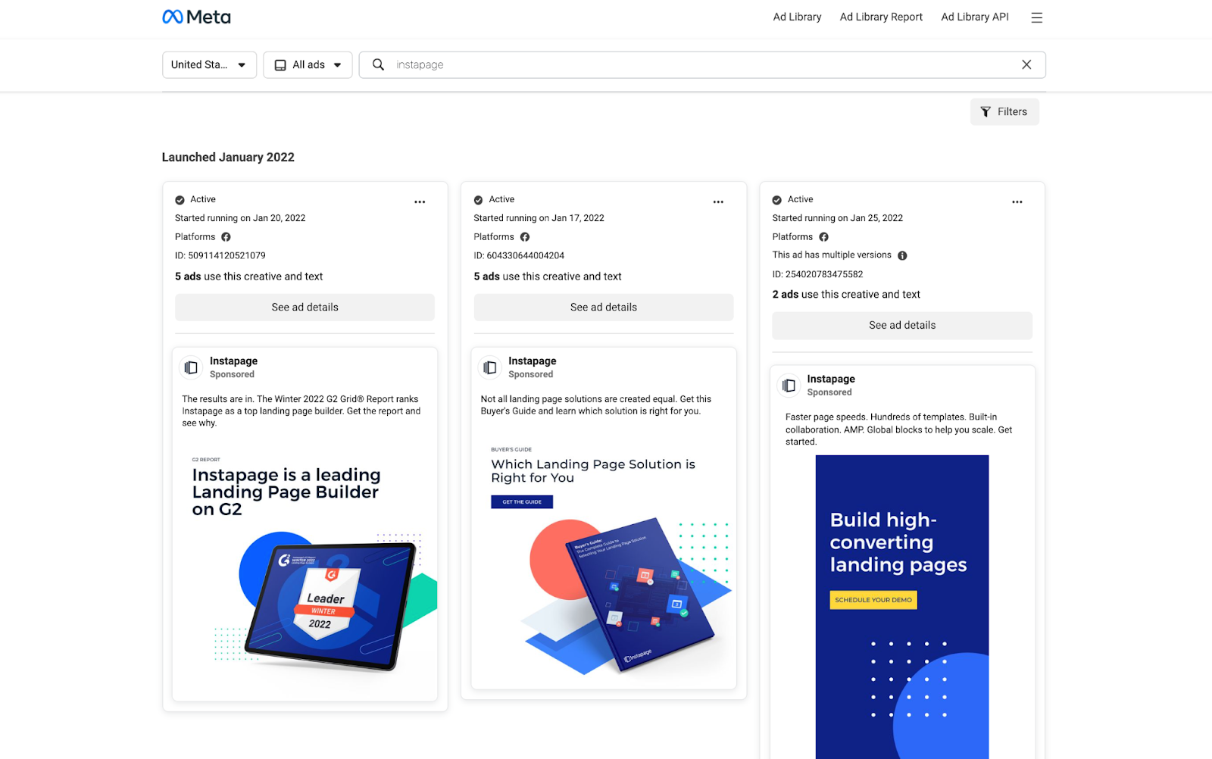Click 'This ad has multiple versions' text
Image resolution: width=1212 pixels, height=759 pixels.
pyautogui.click(x=832, y=255)
